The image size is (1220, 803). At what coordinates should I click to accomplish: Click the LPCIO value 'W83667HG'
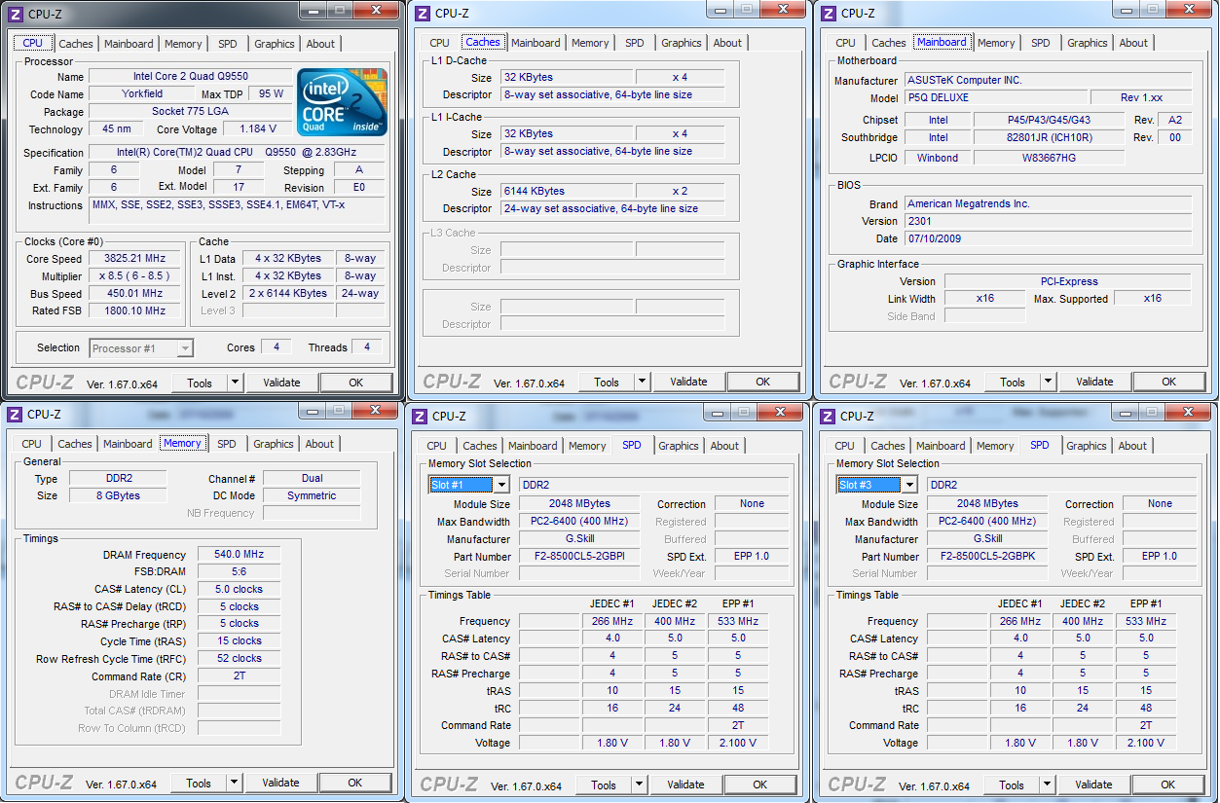click(1050, 157)
